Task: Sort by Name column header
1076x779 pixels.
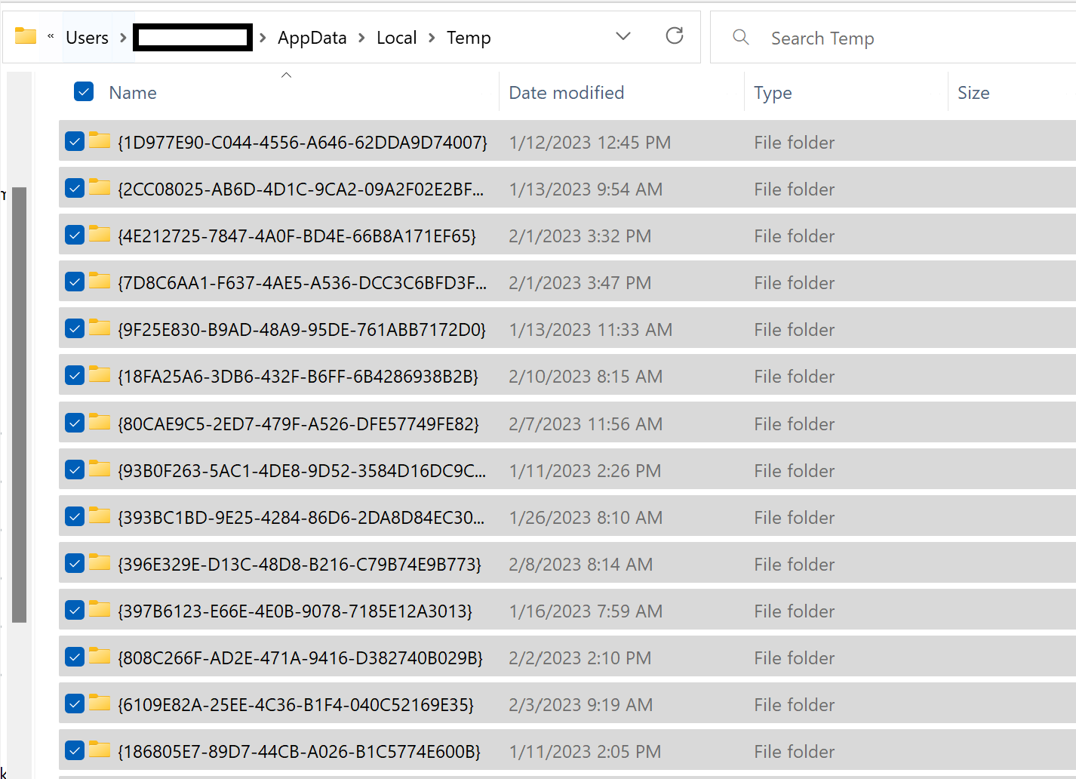Action: pos(133,93)
